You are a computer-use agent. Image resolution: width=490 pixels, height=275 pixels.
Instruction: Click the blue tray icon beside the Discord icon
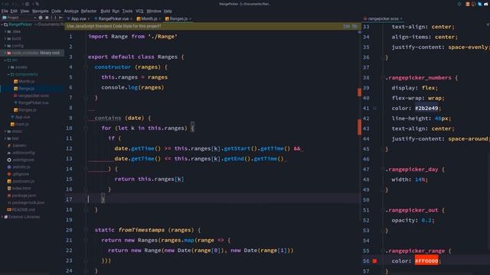tap(480, 4)
